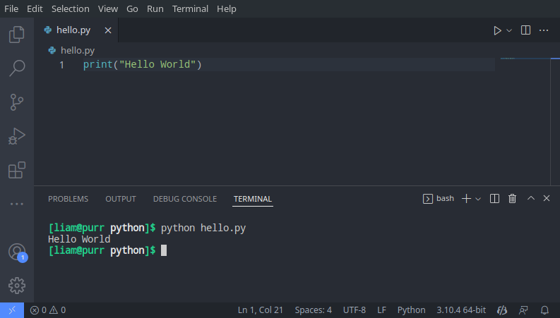Open the Search view icon

tap(16, 68)
